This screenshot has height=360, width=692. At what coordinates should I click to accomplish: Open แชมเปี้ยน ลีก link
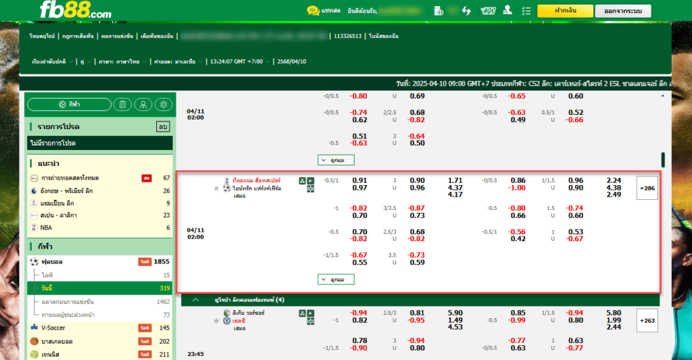point(57,203)
